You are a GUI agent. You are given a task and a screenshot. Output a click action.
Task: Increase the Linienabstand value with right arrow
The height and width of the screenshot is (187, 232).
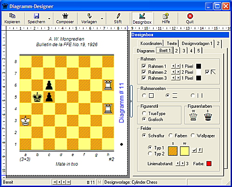pyautogui.click(x=183, y=163)
